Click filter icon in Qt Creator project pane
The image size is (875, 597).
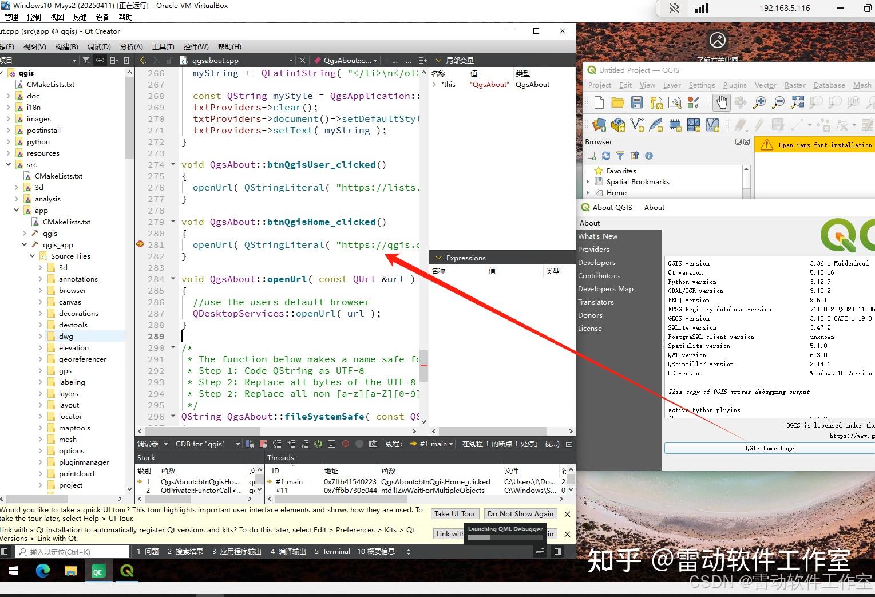pyautogui.click(x=86, y=60)
